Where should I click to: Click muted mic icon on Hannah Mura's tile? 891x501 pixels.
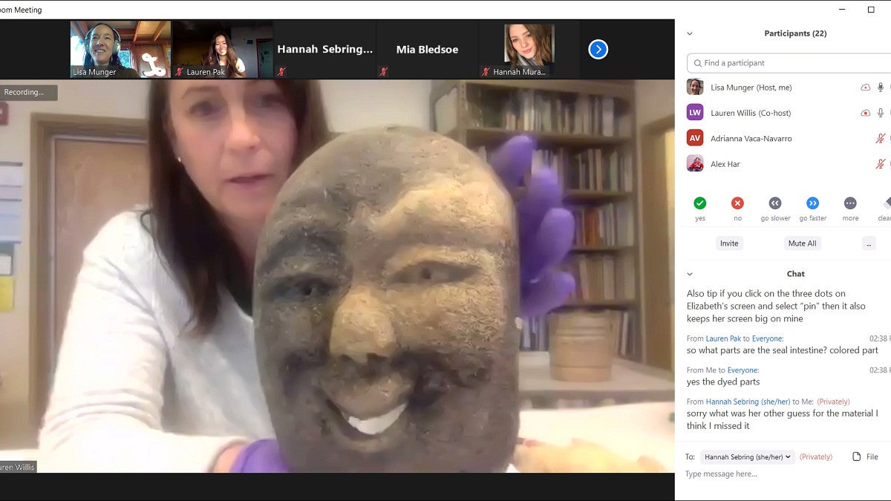486,72
